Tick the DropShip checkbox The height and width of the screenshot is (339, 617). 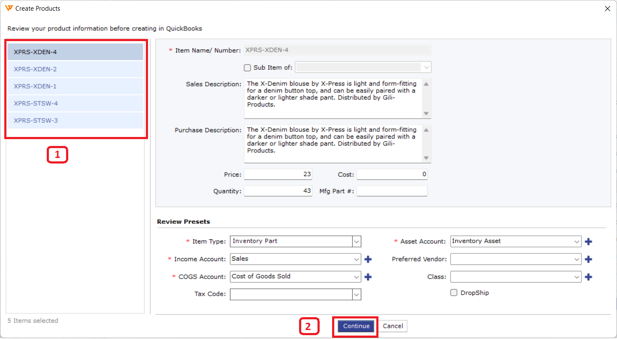(x=454, y=293)
